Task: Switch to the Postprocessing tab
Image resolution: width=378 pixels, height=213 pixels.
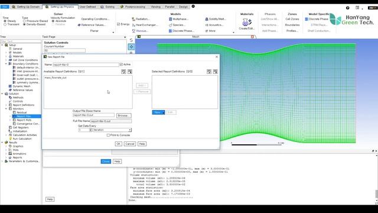Action: (x=132, y=7)
